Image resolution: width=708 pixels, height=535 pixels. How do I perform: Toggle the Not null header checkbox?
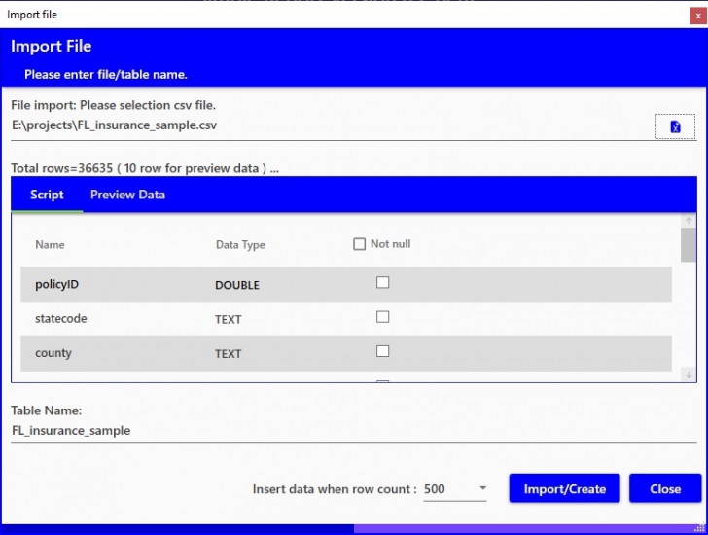360,244
